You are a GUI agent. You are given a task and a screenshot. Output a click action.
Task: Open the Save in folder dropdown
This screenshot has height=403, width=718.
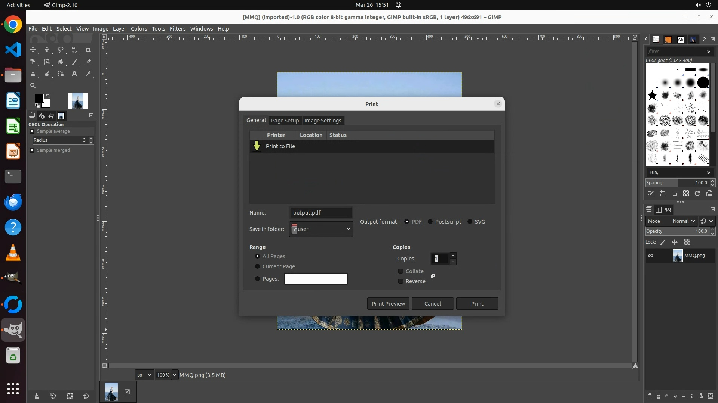coord(321,229)
